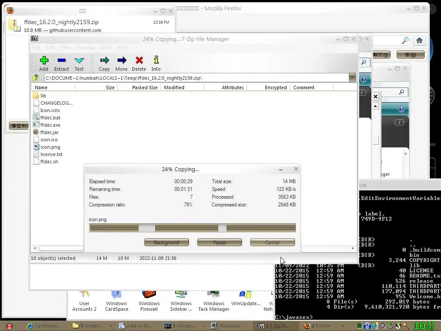Image resolution: width=441 pixels, height=331 pixels.
Task: Click the 10 object(s) selected status text
Action: 53,258
